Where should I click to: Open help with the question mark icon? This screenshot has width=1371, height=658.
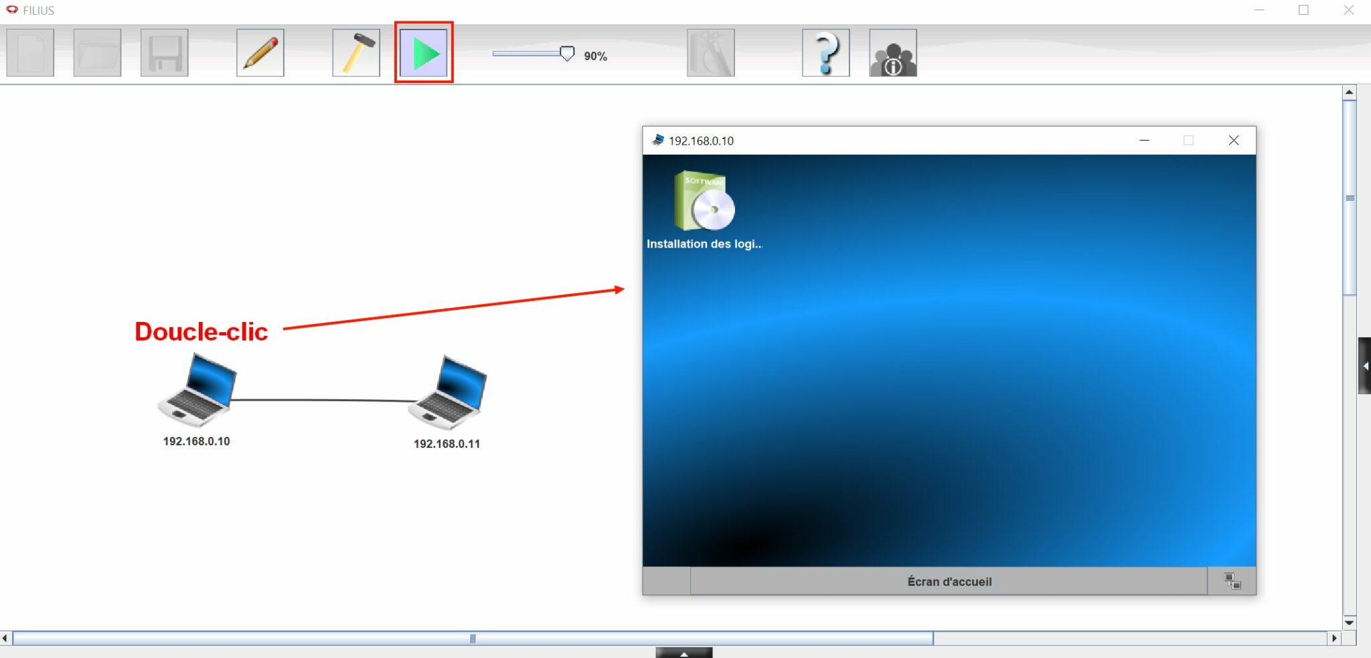click(x=825, y=53)
